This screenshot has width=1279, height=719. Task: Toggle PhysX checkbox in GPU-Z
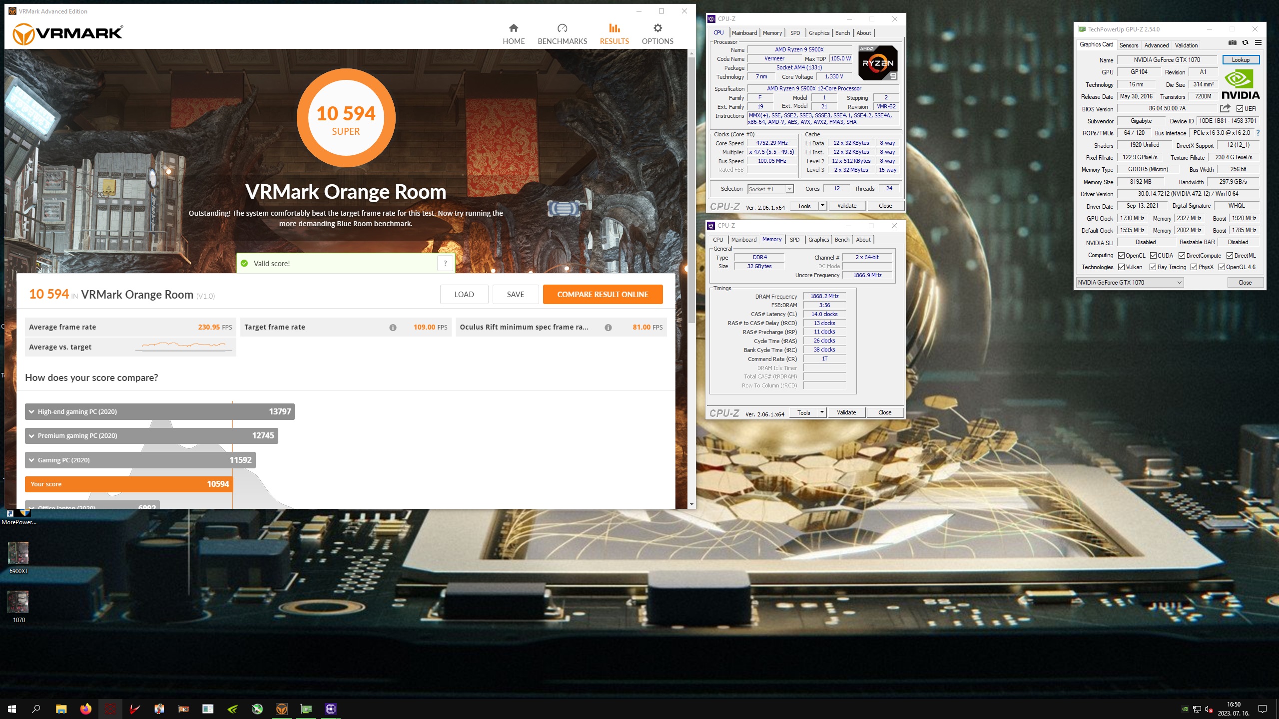pyautogui.click(x=1194, y=267)
